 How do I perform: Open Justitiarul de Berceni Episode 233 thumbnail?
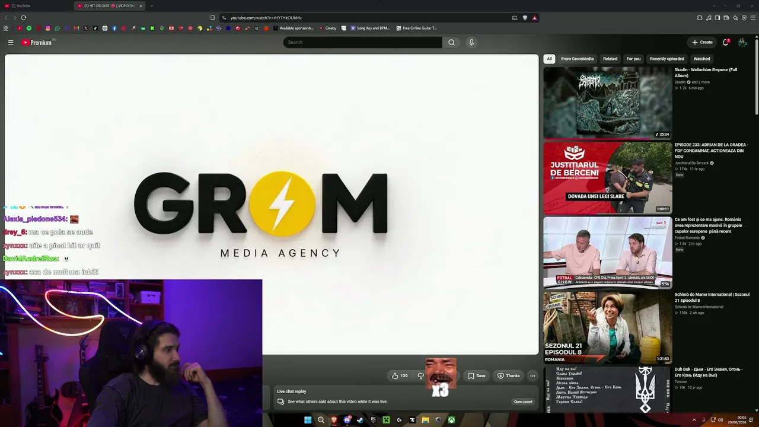608,177
